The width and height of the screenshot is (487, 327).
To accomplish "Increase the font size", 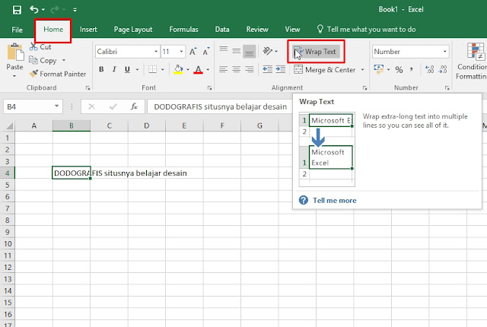I will [193, 52].
